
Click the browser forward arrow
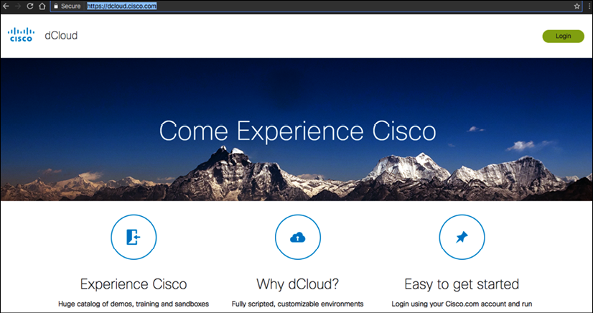[x=17, y=6]
